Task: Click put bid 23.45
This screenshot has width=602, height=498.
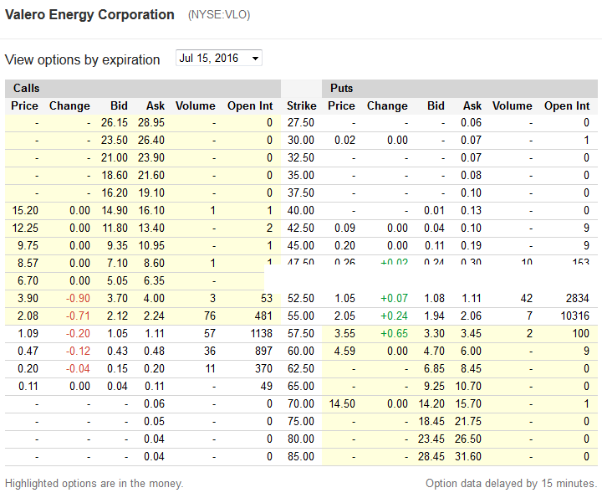Action: (431, 439)
